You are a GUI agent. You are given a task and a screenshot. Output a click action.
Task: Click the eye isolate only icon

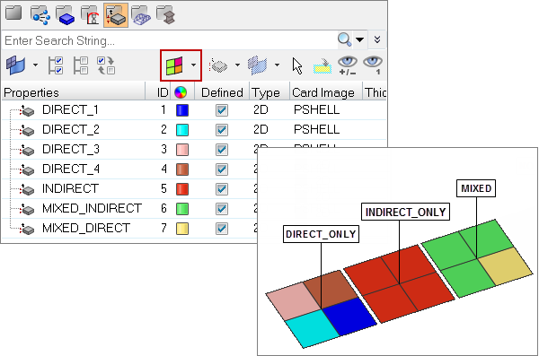coord(373,65)
